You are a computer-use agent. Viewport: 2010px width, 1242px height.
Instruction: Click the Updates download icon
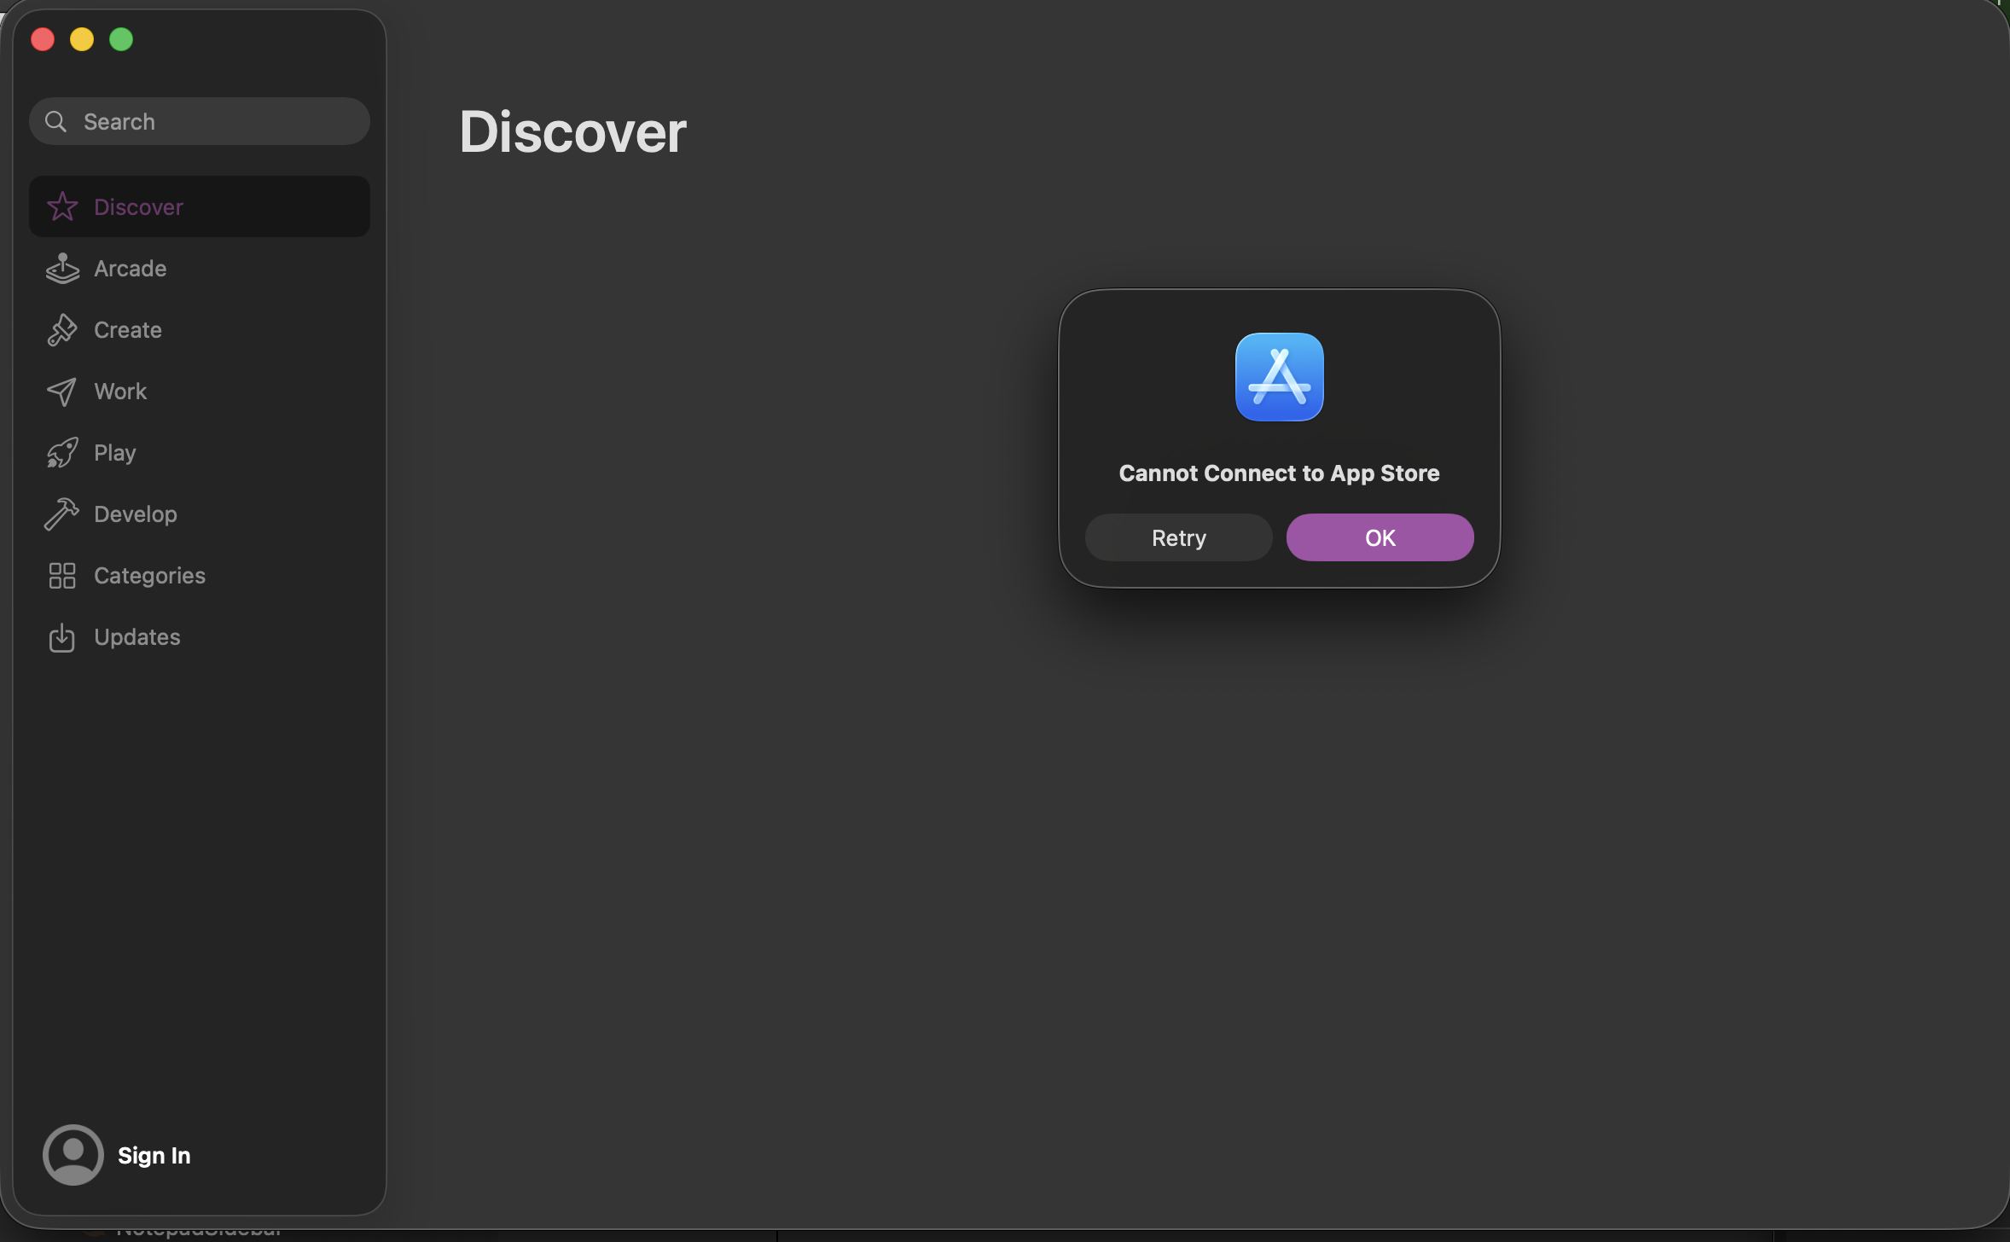tap(62, 637)
